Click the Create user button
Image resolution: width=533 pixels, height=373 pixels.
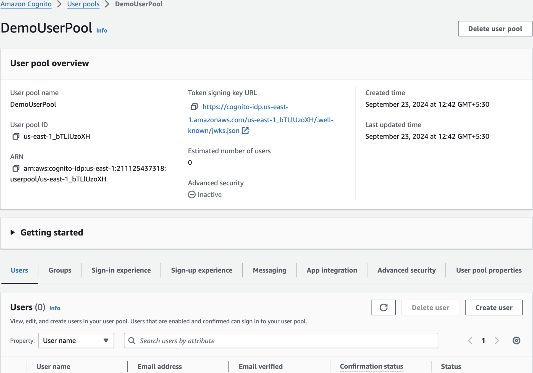(x=493, y=308)
